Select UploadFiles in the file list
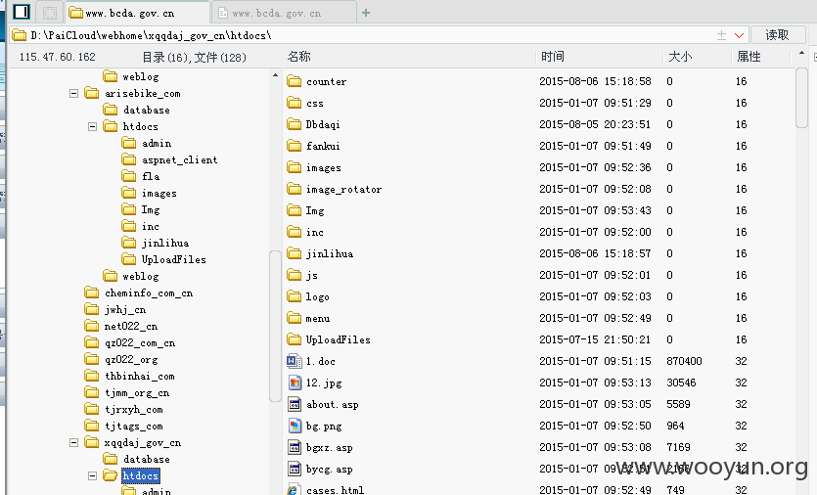The height and width of the screenshot is (495, 817). point(339,339)
